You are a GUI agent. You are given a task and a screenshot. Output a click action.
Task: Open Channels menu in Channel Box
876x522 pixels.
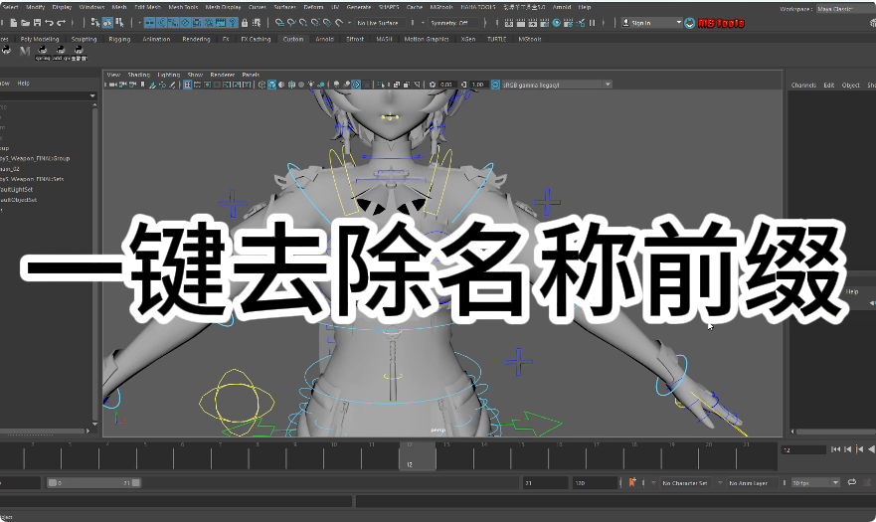click(803, 86)
